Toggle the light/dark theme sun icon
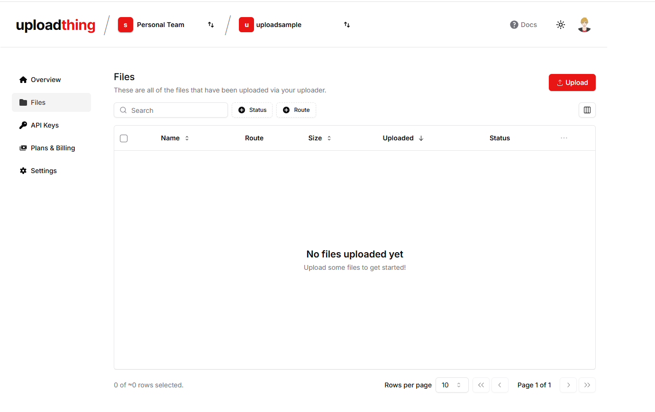655x412 pixels. (561, 25)
